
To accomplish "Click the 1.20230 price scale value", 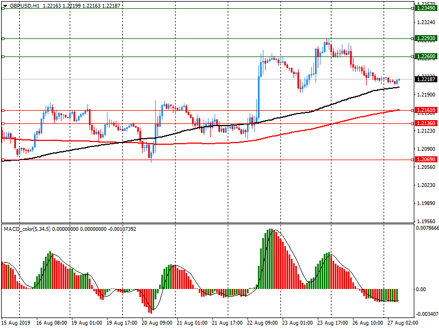I will click(x=426, y=185).
